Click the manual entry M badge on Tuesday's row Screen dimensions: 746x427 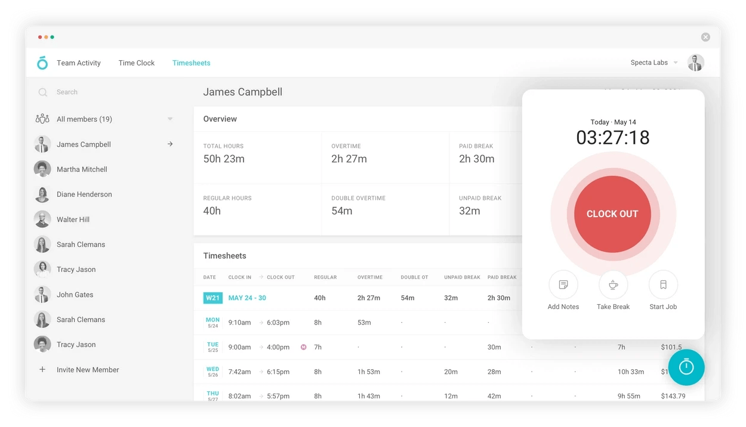pos(304,346)
